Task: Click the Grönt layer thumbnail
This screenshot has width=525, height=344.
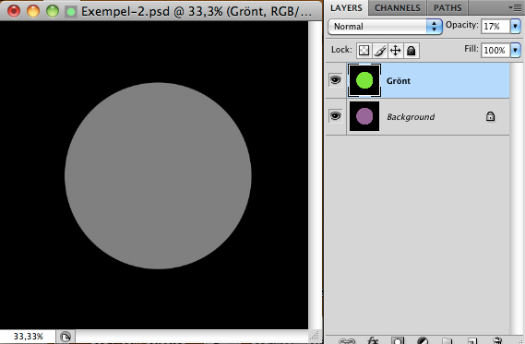Action: 364,80
